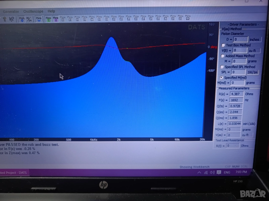Click the inches unit selector for piston diameter
Viewport: 269px width, 201px height.
[254, 40]
